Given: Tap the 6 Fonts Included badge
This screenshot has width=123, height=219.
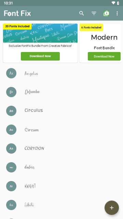Looking at the screenshot, I should [x=91, y=27].
